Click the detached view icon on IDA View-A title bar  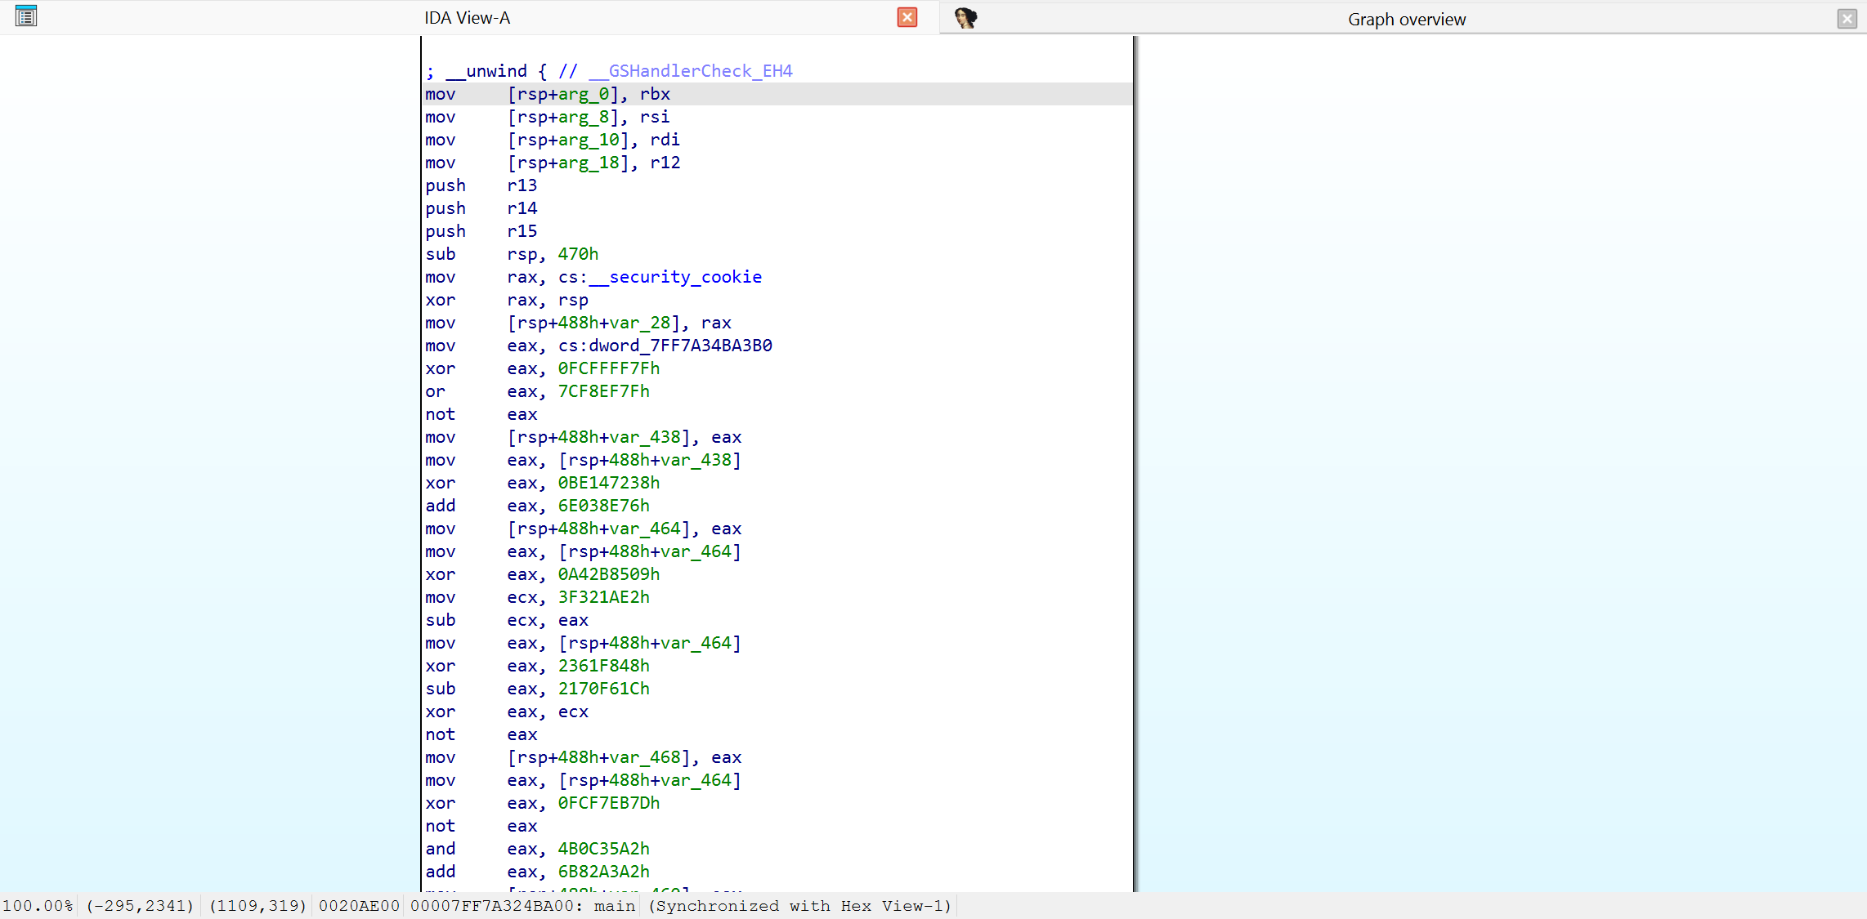(x=25, y=16)
